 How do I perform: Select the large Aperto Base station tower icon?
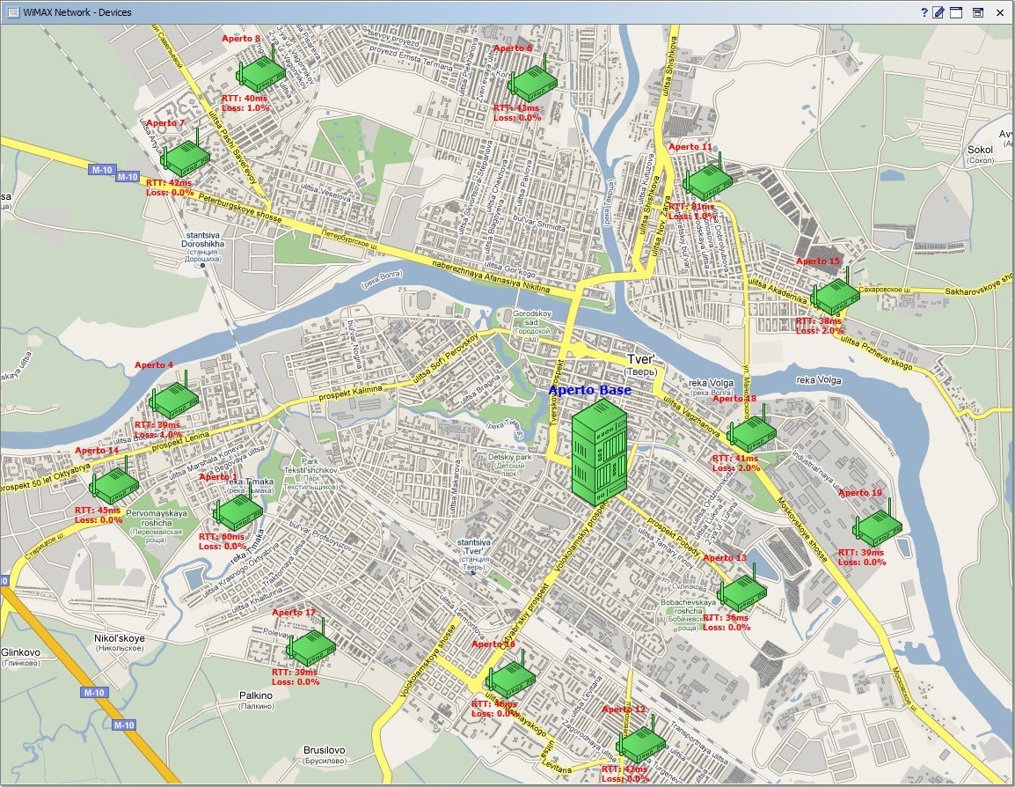[x=600, y=452]
